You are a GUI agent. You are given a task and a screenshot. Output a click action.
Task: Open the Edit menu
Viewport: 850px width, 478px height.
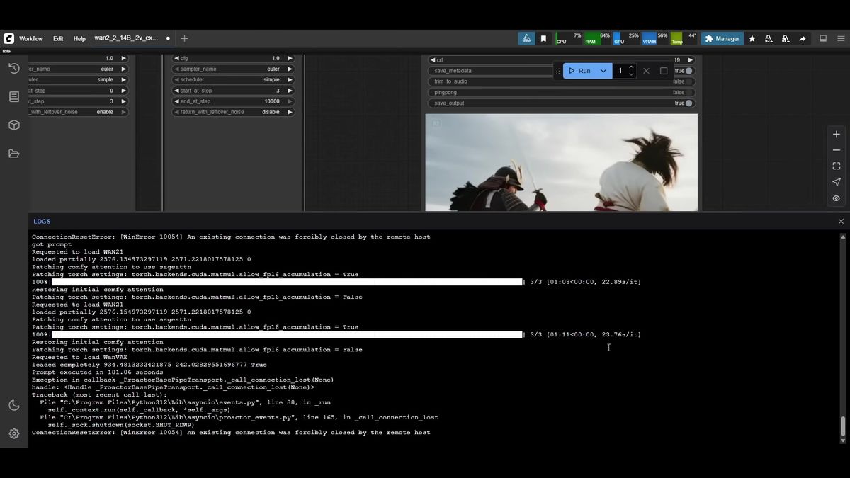click(58, 39)
